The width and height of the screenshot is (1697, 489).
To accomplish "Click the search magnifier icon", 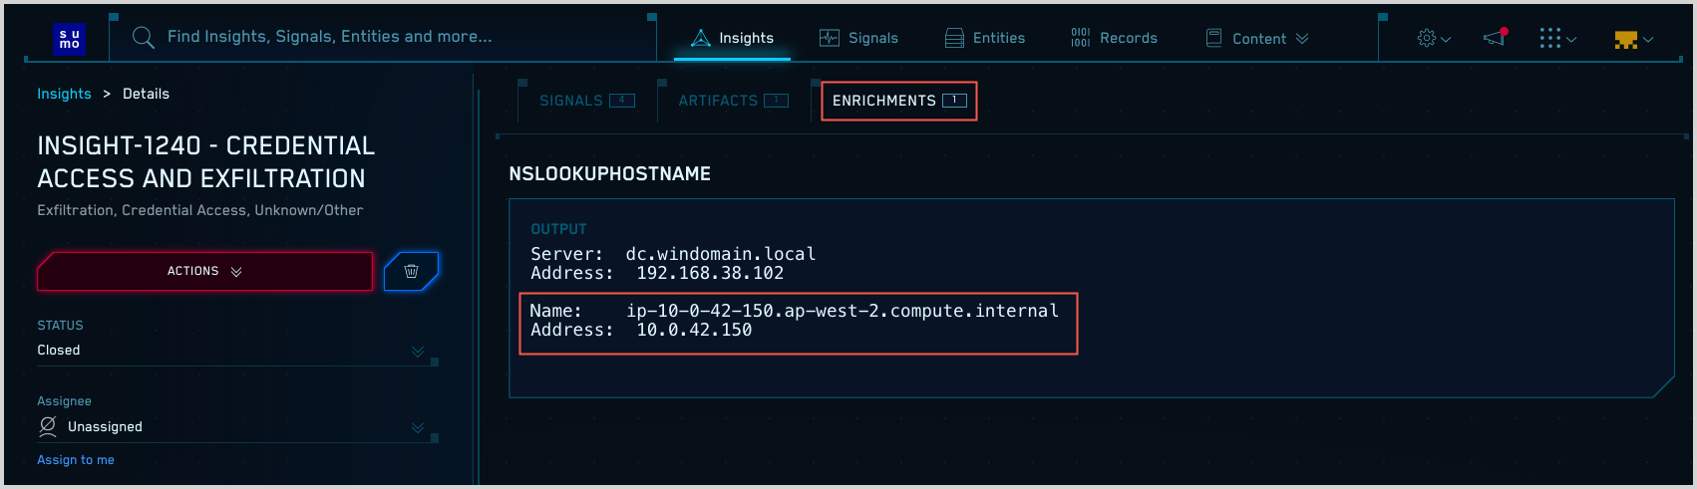I will coord(144,38).
